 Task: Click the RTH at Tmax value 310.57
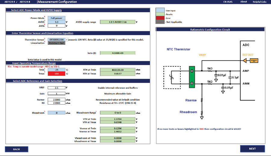(117, 74)
